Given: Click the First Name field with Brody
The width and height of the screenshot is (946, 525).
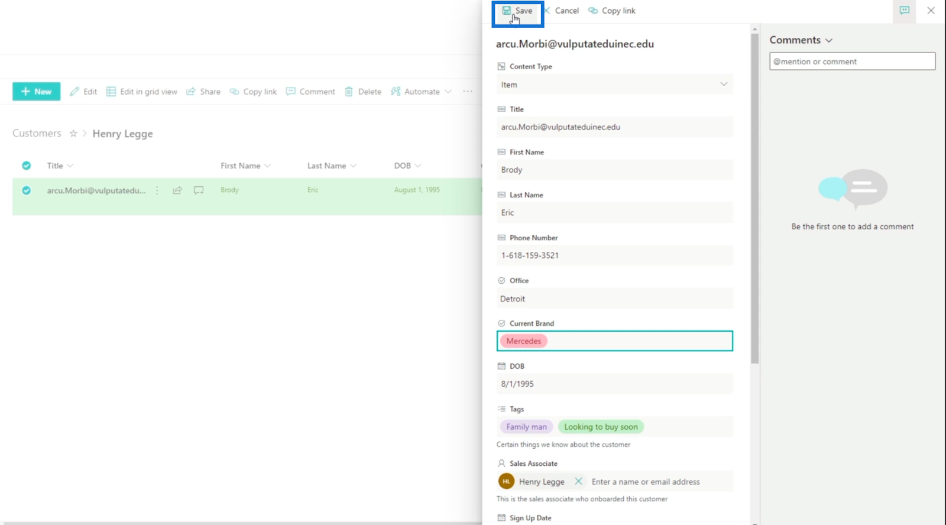Looking at the screenshot, I should pos(614,170).
